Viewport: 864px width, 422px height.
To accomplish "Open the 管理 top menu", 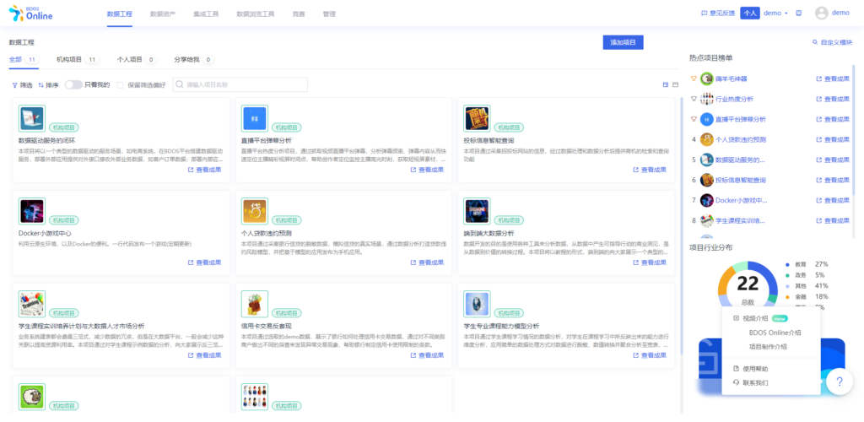I will click(329, 14).
